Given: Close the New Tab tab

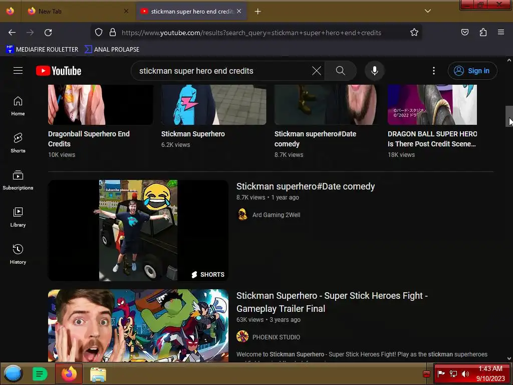Looking at the screenshot, I should [126, 11].
